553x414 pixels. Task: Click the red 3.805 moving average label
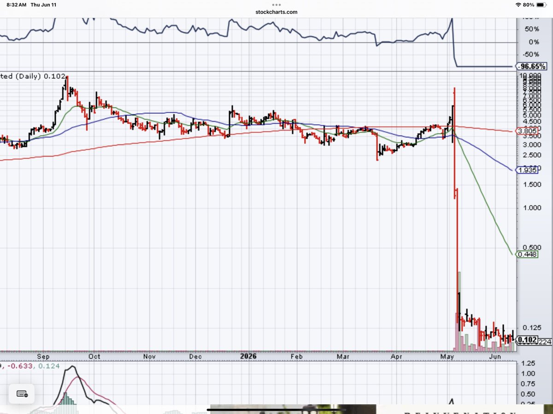[x=527, y=131]
